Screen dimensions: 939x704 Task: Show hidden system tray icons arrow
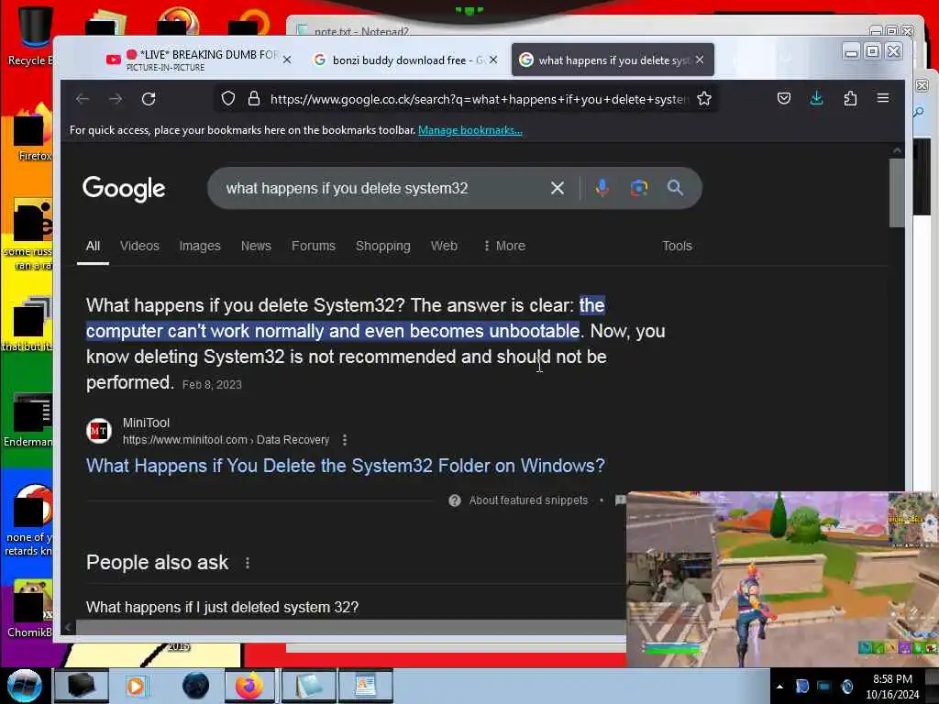[779, 687]
